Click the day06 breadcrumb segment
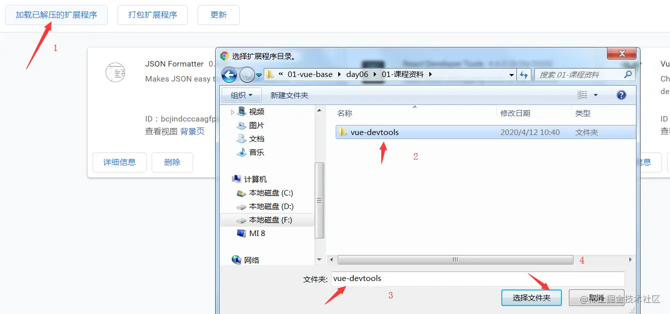This screenshot has width=670, height=314. pos(357,74)
